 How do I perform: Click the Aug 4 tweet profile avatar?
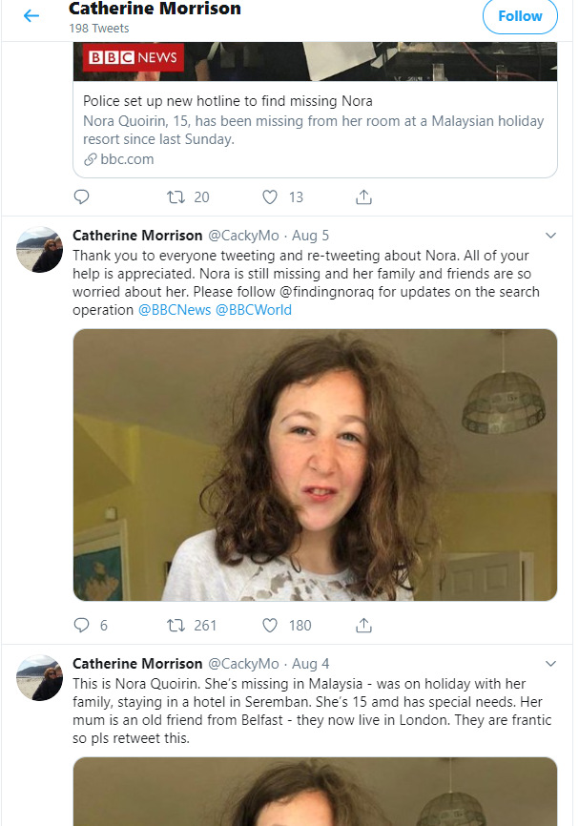40,678
